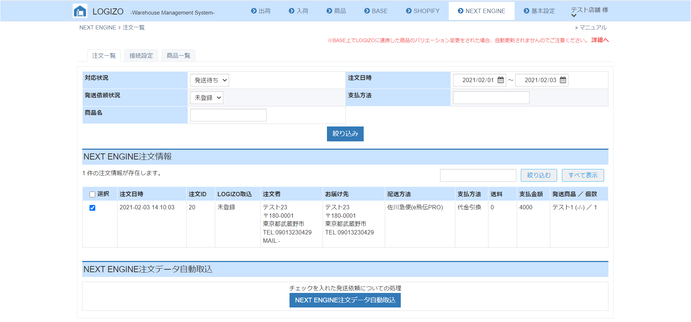This screenshot has height=322, width=691.
Task: Open the SHOPIFY navigation menu
Action: tap(423, 11)
